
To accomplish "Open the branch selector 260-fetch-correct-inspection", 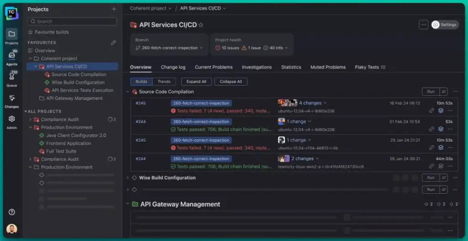I will click(x=169, y=48).
